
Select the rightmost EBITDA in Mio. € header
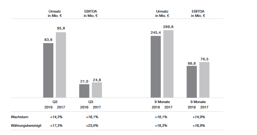[x=198, y=14]
